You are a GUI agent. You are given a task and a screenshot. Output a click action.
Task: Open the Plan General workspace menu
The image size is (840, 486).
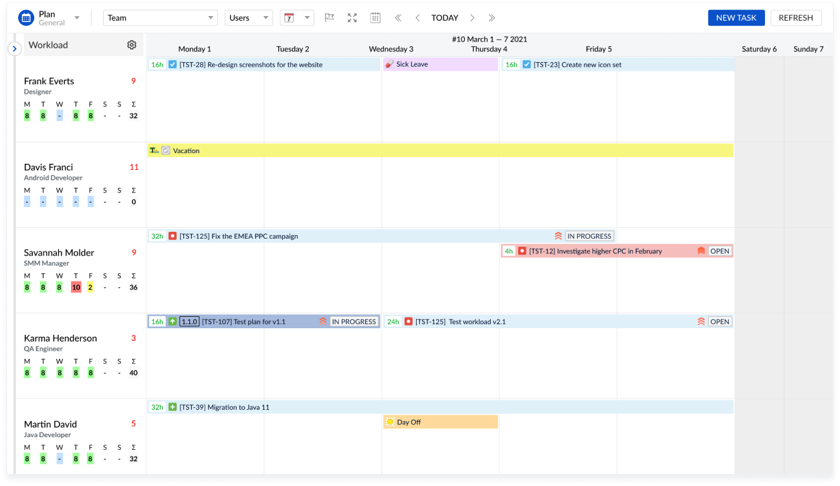76,17
